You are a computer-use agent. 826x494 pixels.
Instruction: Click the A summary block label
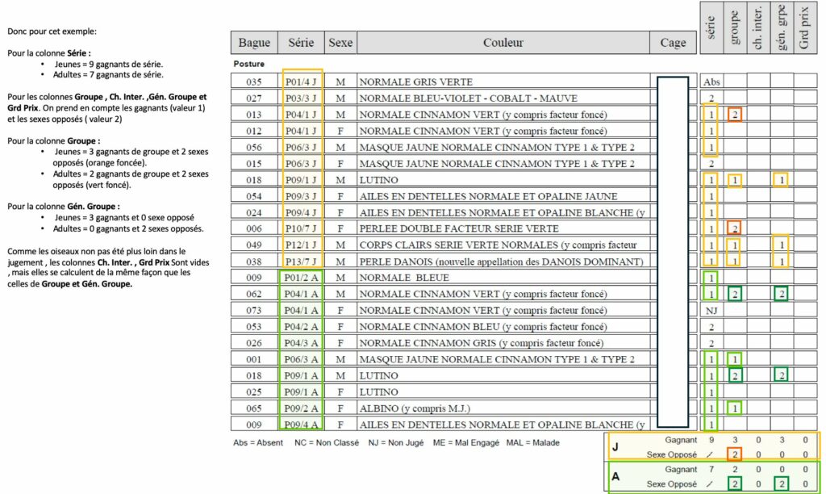pos(615,476)
